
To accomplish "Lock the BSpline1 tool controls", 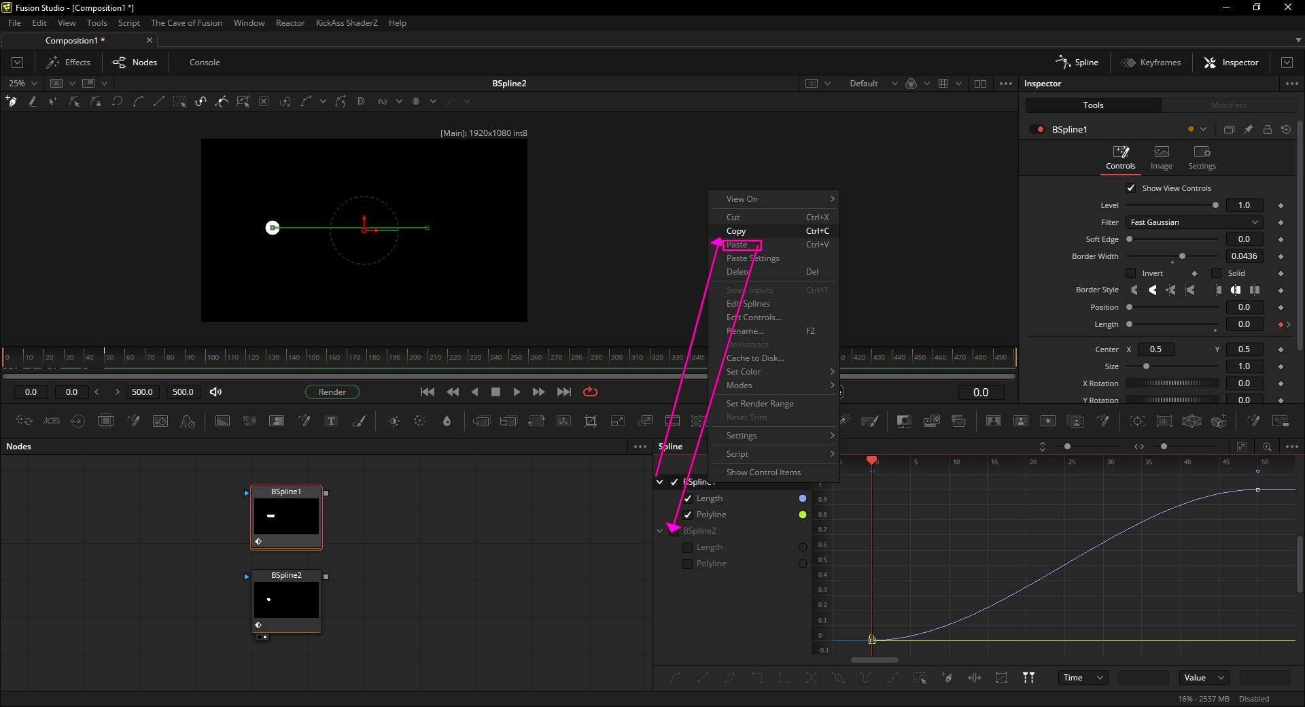I will (1267, 129).
